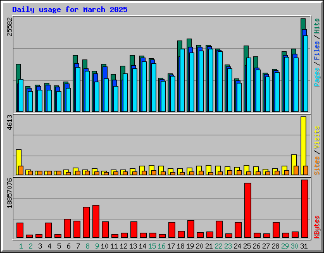The image size is (324, 253).
Task: Click the 'Daily usage for March 2025' title
Action: coord(70,9)
